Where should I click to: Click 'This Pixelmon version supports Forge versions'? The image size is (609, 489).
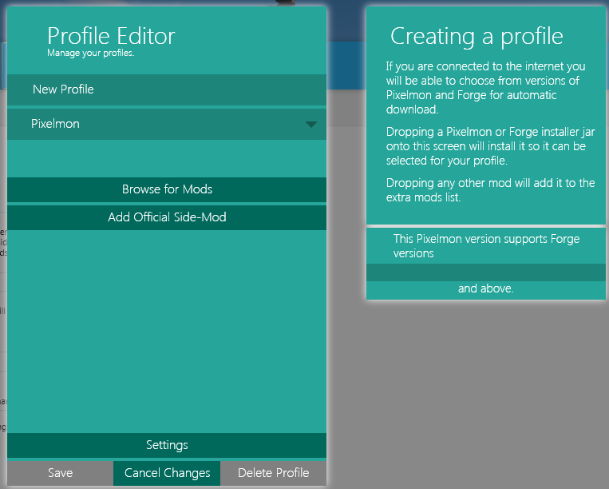point(486,245)
